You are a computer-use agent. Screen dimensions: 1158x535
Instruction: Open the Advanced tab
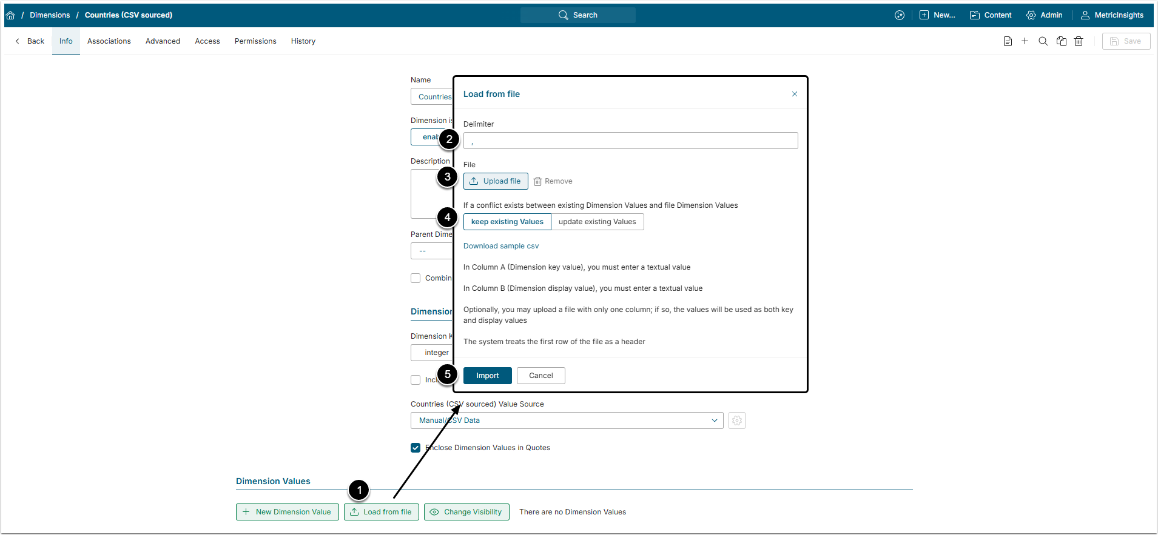click(x=163, y=41)
